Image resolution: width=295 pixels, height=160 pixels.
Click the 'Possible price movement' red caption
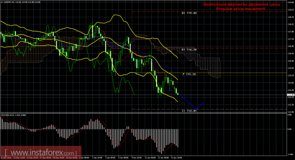(x=240, y=9)
